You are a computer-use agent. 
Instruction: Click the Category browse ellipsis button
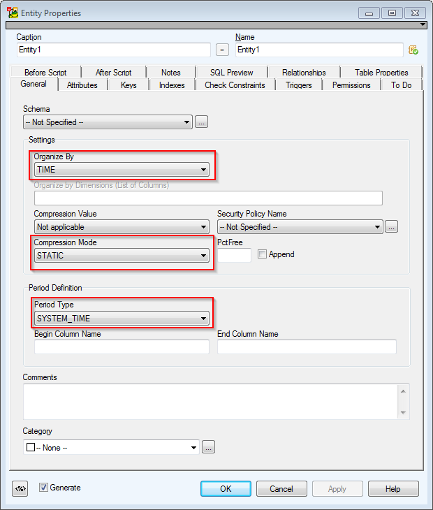208,447
